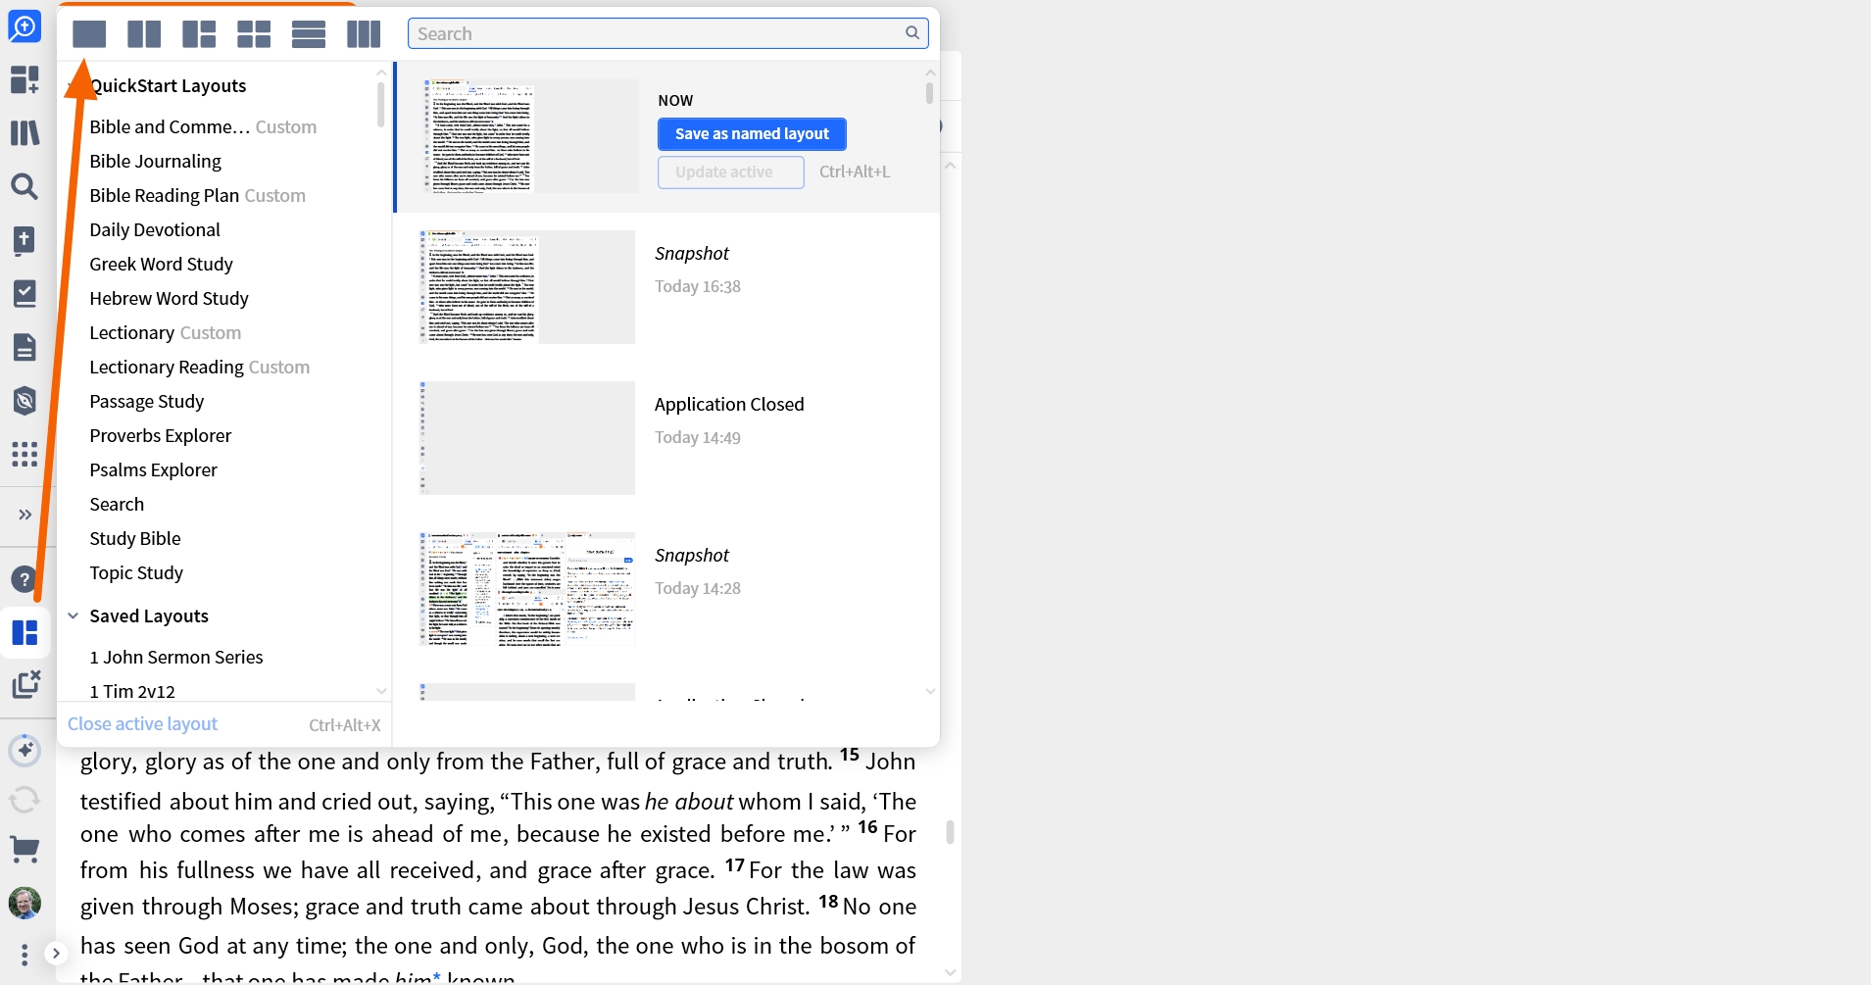Click Save as named layout button
Screen dimensions: 1871x985
click(752, 133)
